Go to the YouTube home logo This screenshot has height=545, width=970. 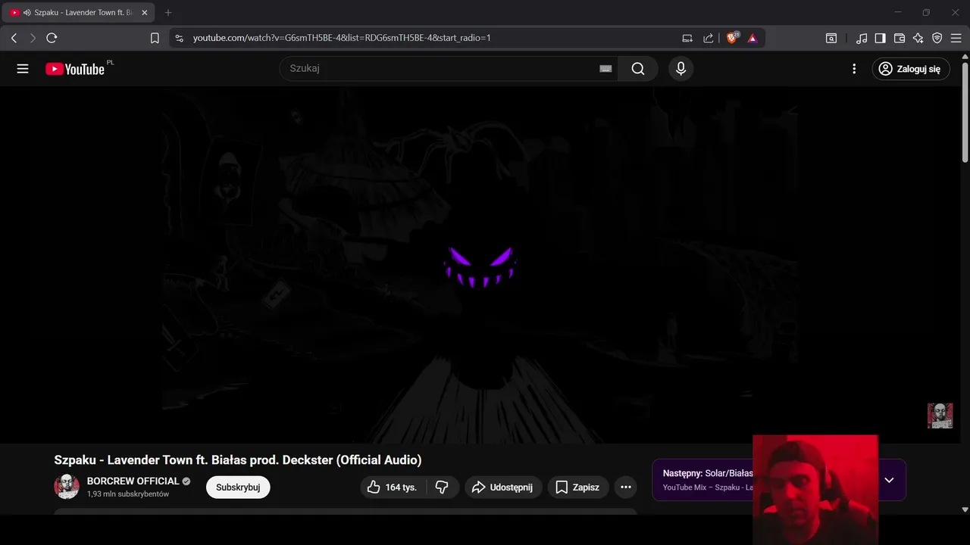(x=74, y=69)
